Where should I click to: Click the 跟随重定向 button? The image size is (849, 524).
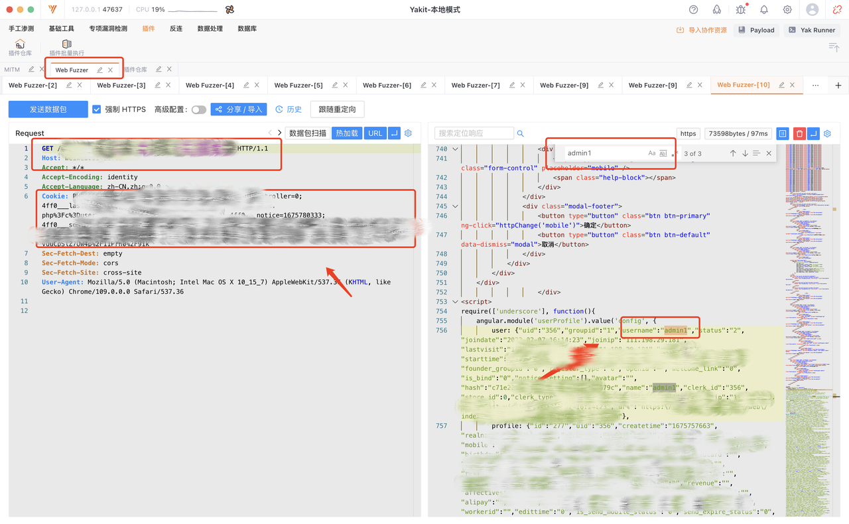click(x=338, y=109)
